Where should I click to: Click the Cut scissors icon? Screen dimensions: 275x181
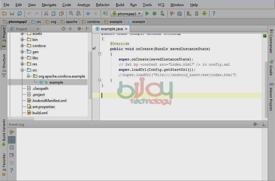pyautogui.click(x=46, y=13)
